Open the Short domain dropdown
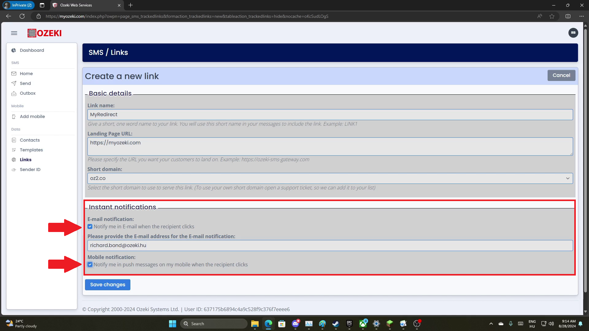This screenshot has height=331, width=589. pyautogui.click(x=330, y=178)
